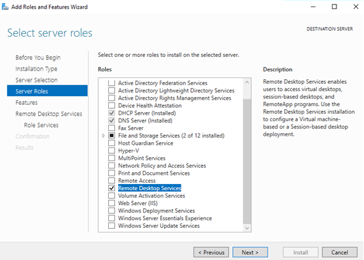Click the roles list scrollbar thumb
364x260 pixels.
247,161
